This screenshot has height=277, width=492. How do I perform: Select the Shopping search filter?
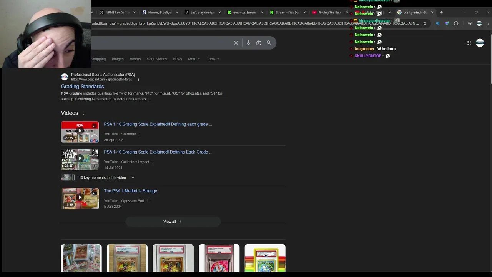98,59
